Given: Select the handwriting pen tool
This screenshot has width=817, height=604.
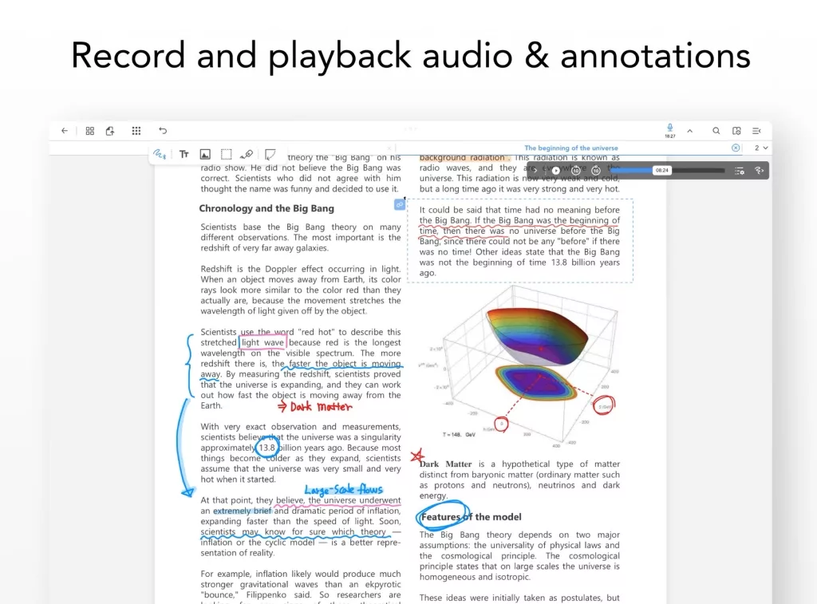Looking at the screenshot, I should coord(160,154).
